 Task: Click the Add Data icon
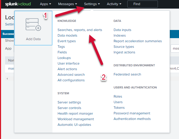[33, 25]
